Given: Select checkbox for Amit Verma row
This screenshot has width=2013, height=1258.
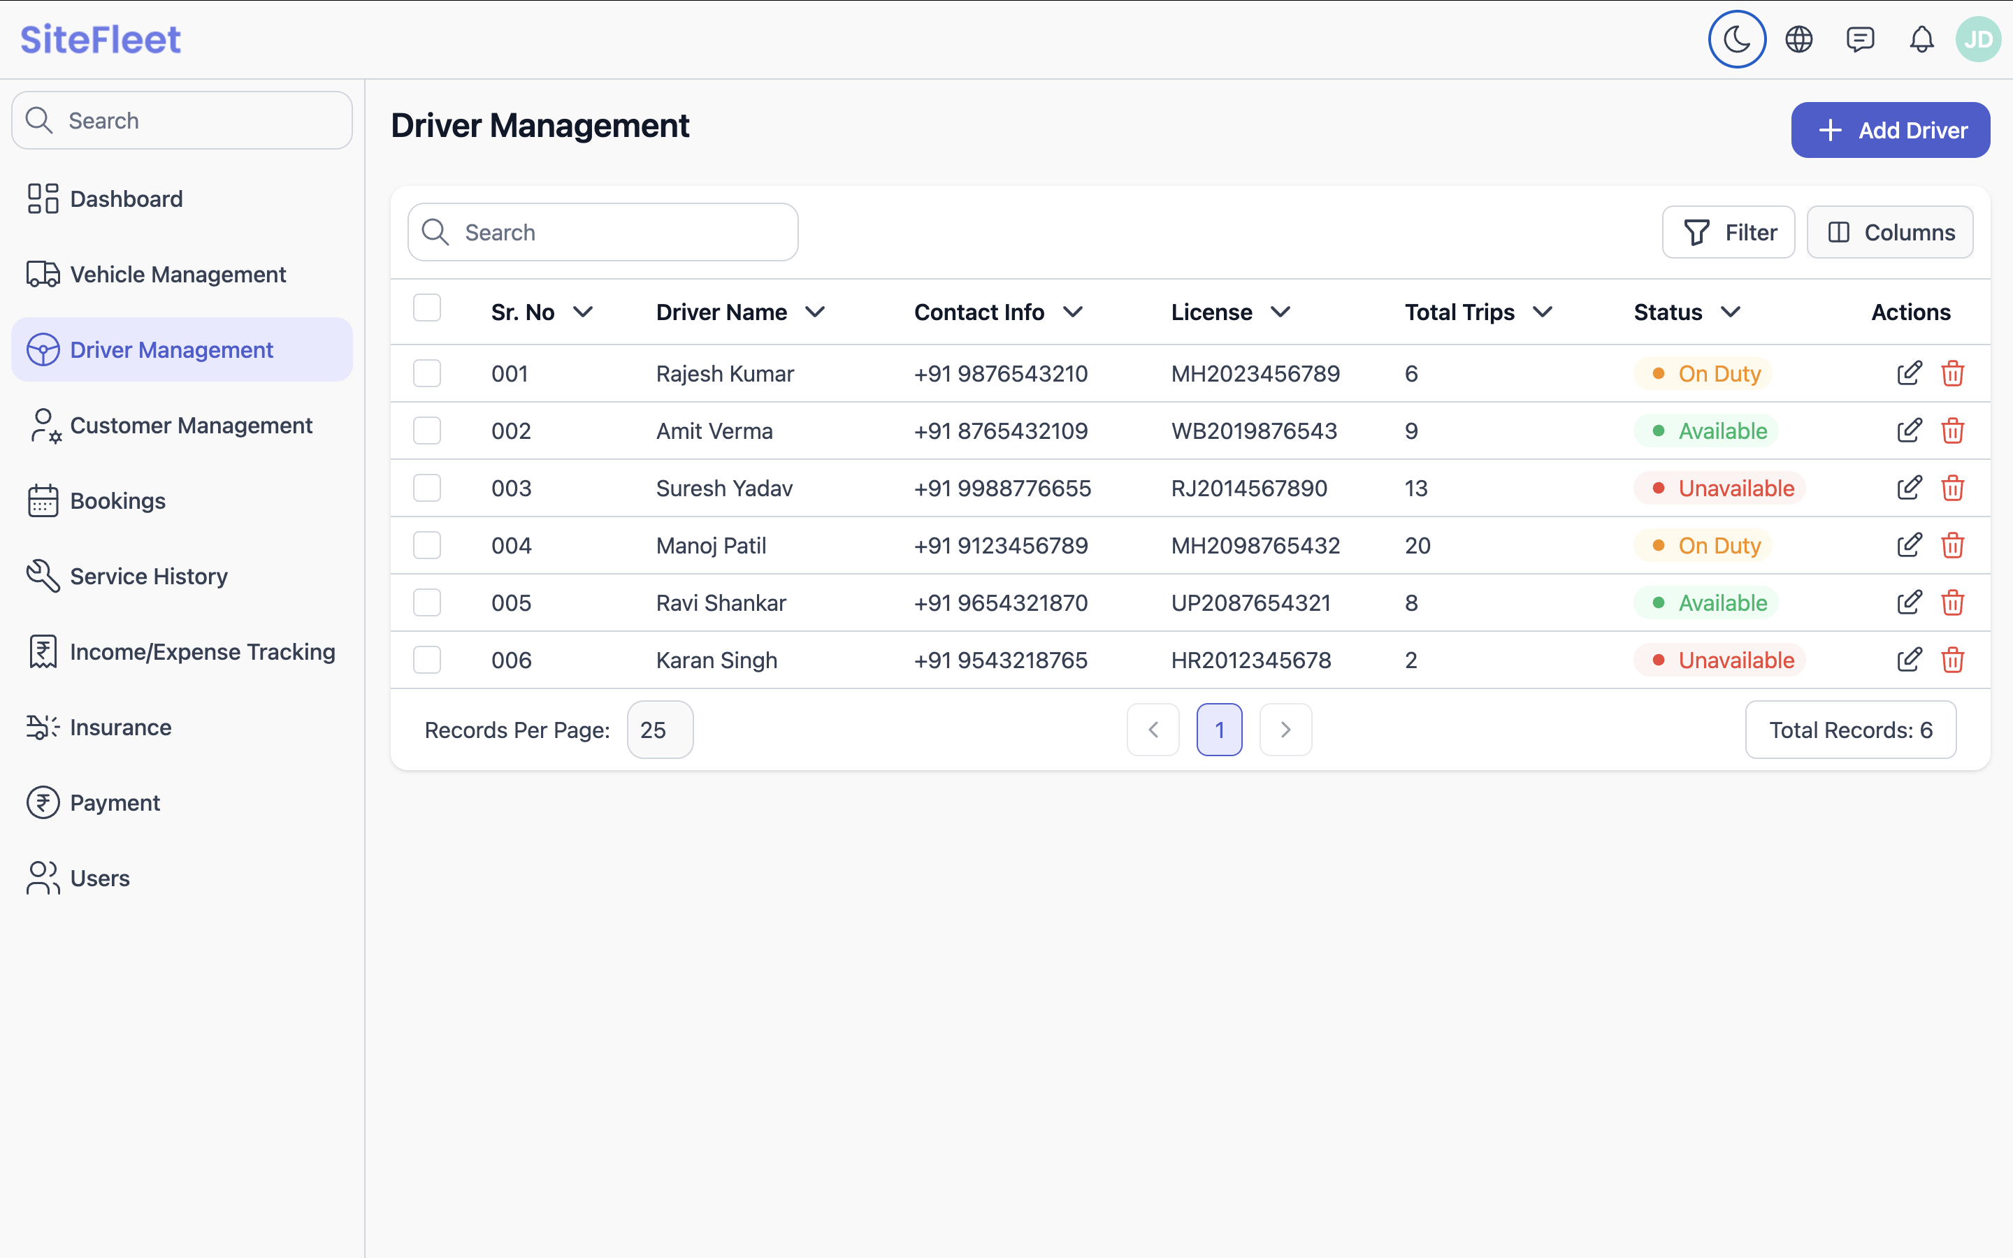Looking at the screenshot, I should point(427,431).
